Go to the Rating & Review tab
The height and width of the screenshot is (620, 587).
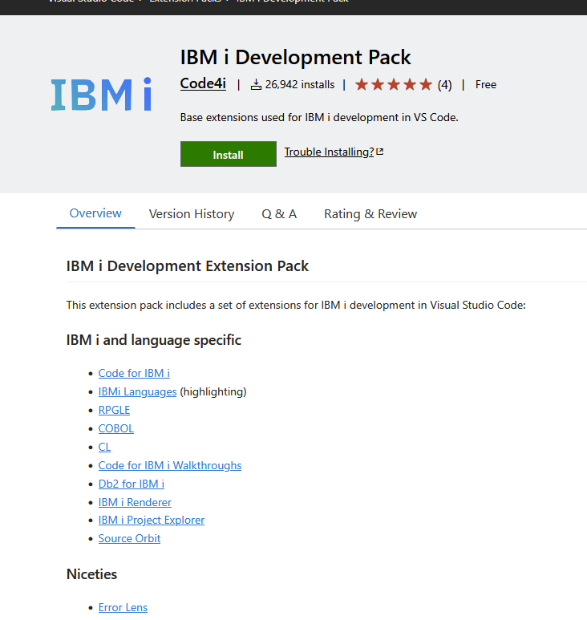[370, 214]
